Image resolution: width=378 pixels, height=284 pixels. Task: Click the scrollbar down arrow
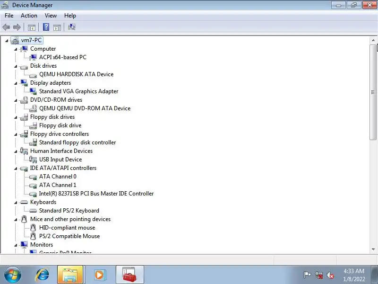(x=373, y=249)
